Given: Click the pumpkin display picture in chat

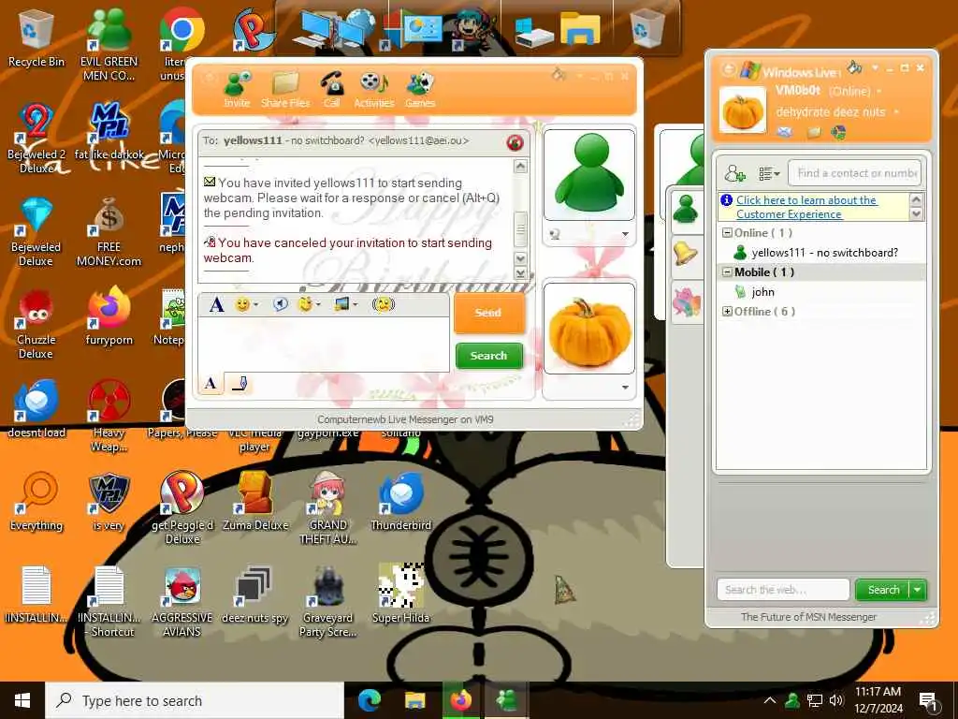Looking at the screenshot, I should click(x=589, y=329).
